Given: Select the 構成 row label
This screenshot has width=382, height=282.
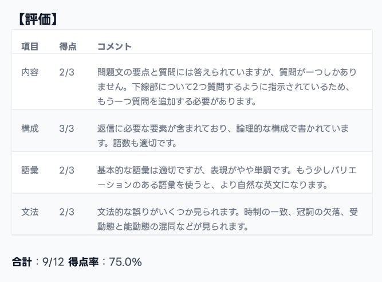Looking at the screenshot, I should (30, 128).
